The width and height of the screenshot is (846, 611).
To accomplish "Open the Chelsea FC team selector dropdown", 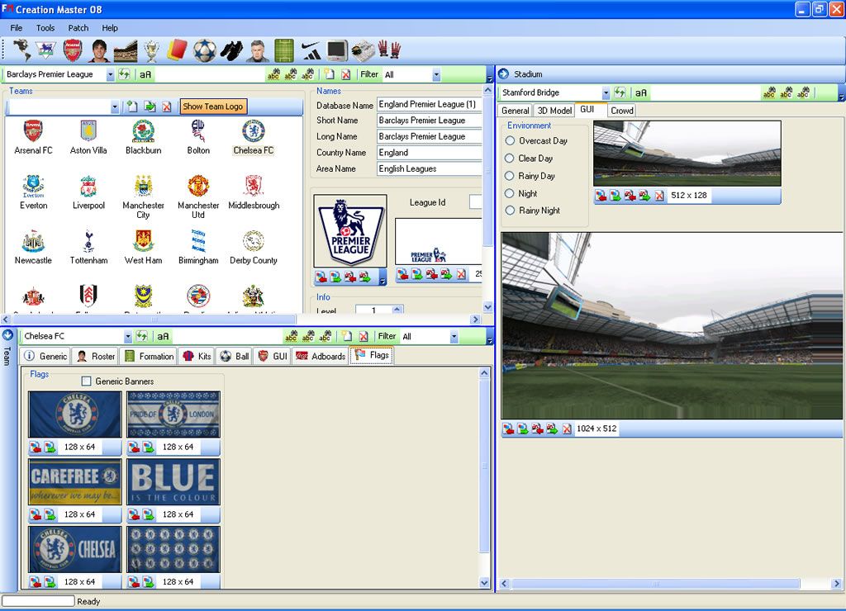I will [x=128, y=337].
